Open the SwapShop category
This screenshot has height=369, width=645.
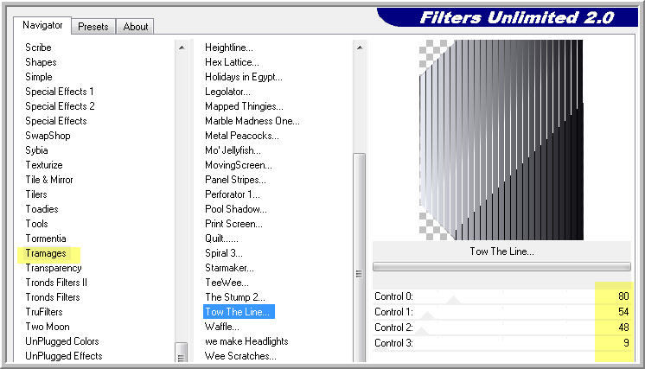48,136
